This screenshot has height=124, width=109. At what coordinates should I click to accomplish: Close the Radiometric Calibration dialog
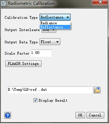click(x=100, y=2)
